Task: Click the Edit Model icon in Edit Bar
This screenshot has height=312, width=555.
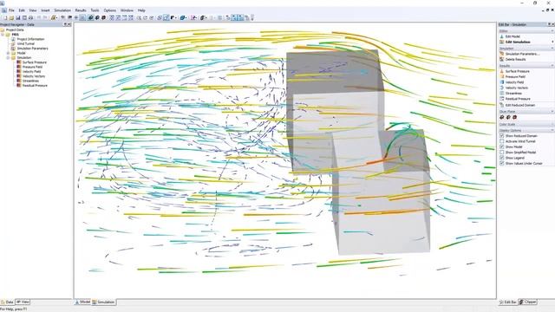Action: click(502, 36)
